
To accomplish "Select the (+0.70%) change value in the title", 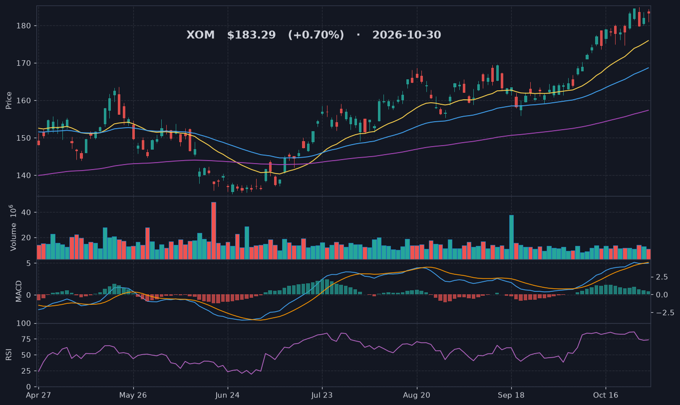I will click(x=316, y=35).
